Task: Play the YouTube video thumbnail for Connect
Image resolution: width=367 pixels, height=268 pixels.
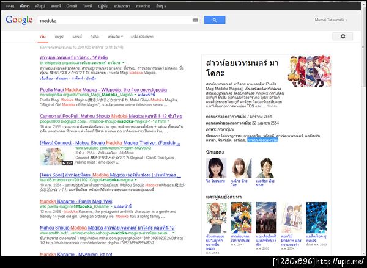Action: point(56,156)
